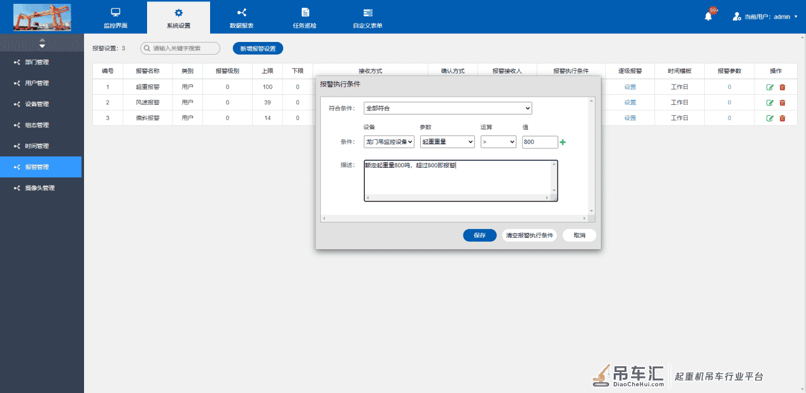Click 设置 link in 偏斜报警 row
The image size is (806, 393).
click(x=630, y=118)
